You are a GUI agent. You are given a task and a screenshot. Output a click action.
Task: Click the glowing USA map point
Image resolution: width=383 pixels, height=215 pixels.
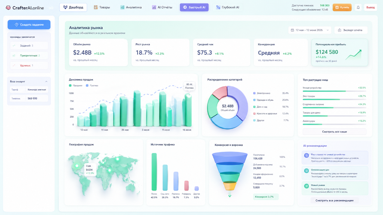point(77,166)
